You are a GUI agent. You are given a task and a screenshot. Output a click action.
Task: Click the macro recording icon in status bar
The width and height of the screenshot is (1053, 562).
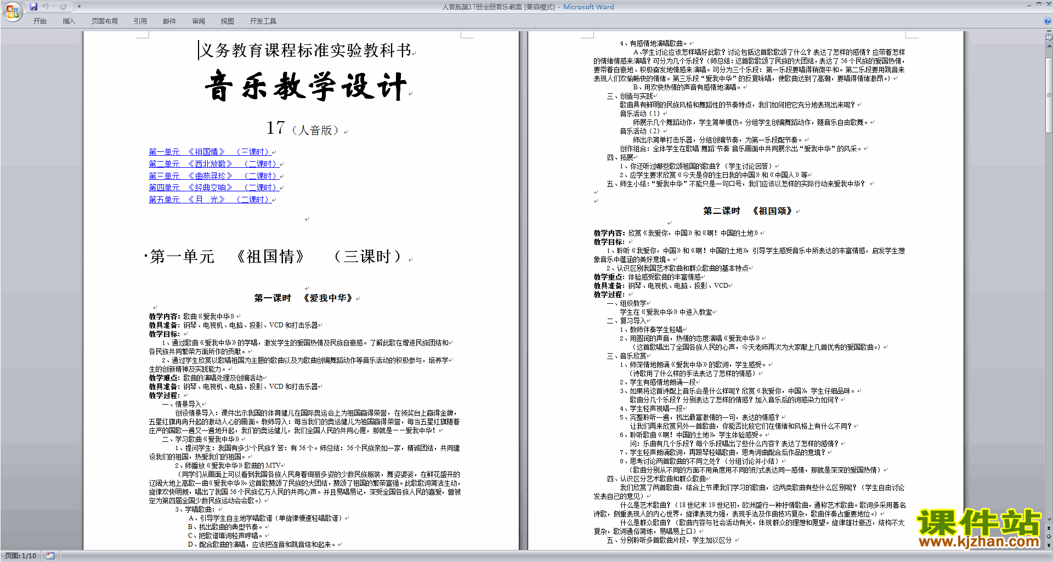pos(50,556)
